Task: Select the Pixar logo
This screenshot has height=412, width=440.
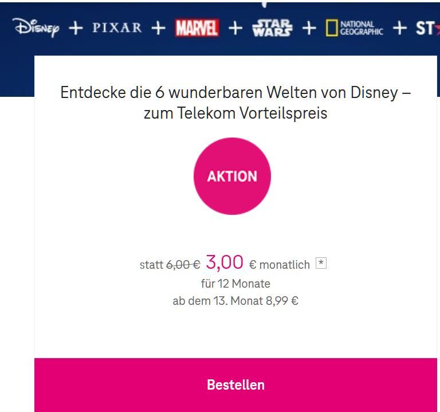Action: (x=117, y=28)
